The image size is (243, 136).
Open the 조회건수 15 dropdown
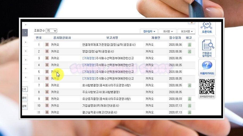(51, 31)
